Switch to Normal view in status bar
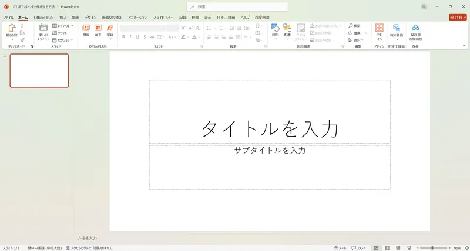This screenshot has width=470, height=251. click(x=376, y=248)
